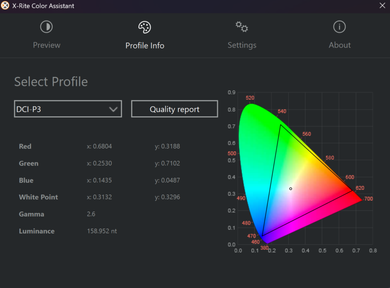
Task: Click the green vertex of gamut triangle
Action: [281, 125]
